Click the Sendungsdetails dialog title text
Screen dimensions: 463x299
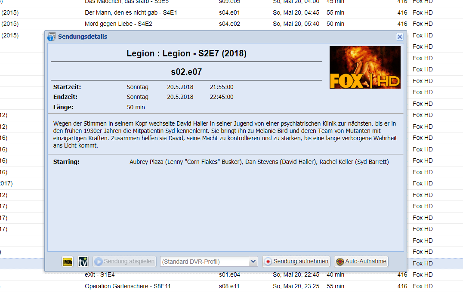83,37
